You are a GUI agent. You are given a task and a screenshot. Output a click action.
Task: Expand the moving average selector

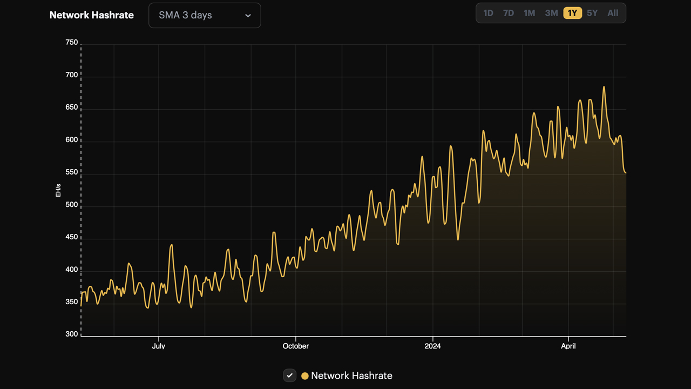[x=205, y=15]
